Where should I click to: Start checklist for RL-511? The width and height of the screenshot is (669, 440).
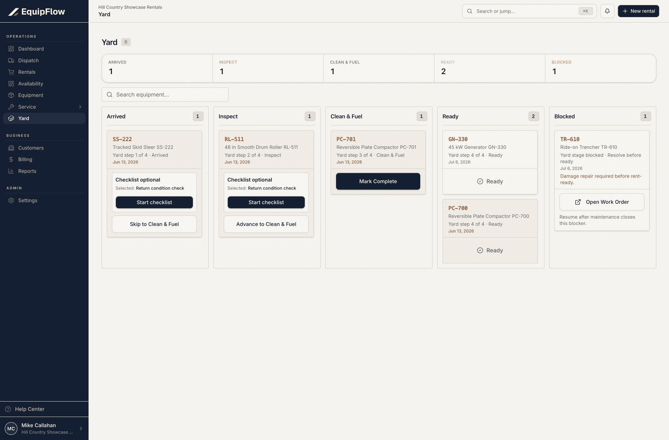click(266, 202)
